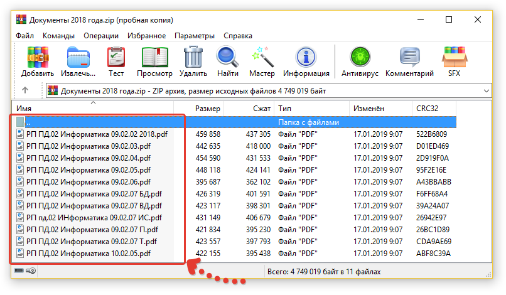The width and height of the screenshot is (506, 295).
Task: Click the window resize grip in status bar
Action: point(488,274)
